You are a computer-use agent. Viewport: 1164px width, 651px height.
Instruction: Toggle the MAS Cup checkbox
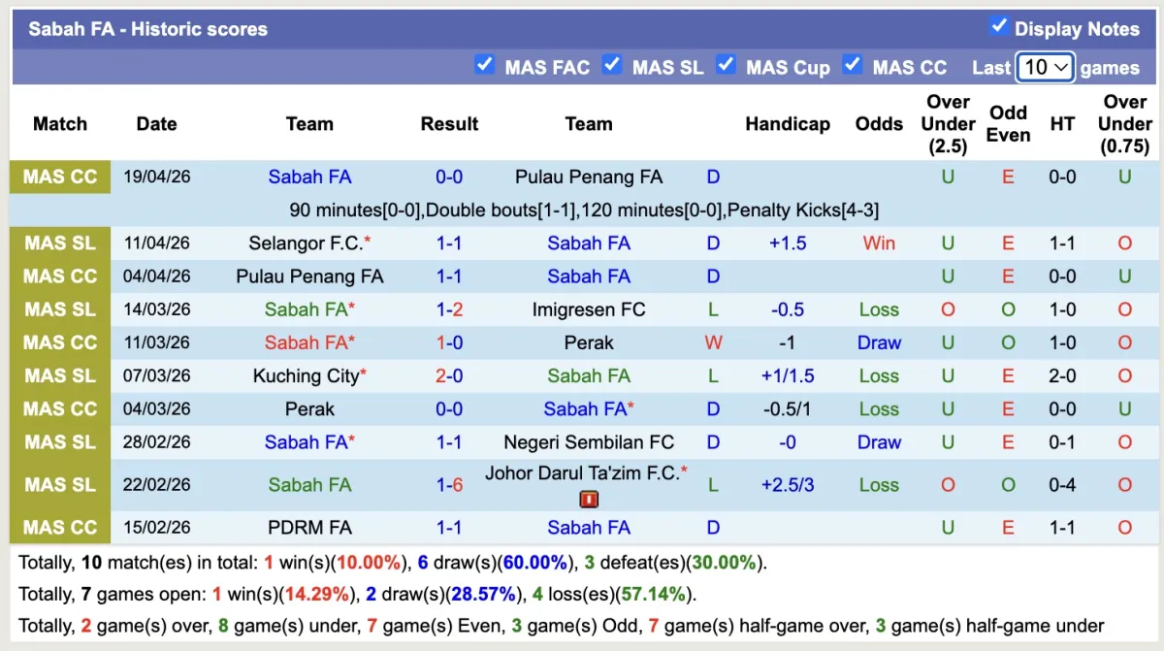coord(726,65)
